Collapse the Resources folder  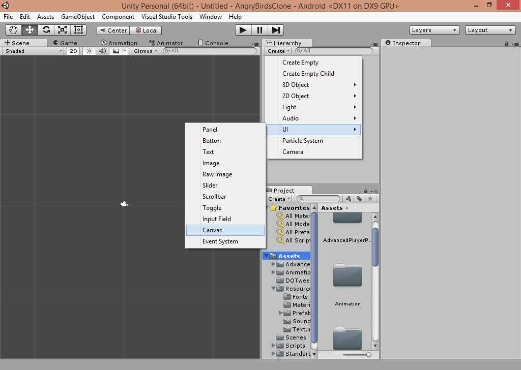(273, 289)
